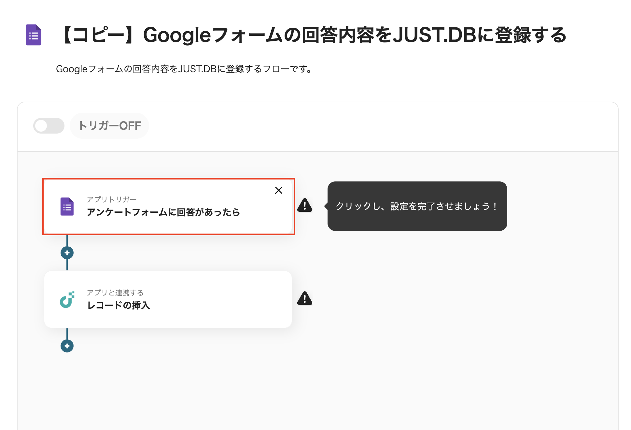
Task: Click the クリックし、設定を完了させましょう！ tooltip
Action: pyautogui.click(x=417, y=206)
